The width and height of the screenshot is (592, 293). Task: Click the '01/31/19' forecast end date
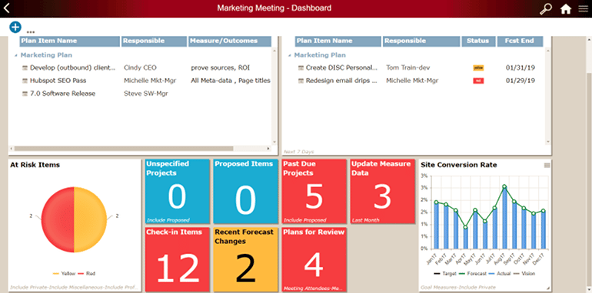[520, 67]
